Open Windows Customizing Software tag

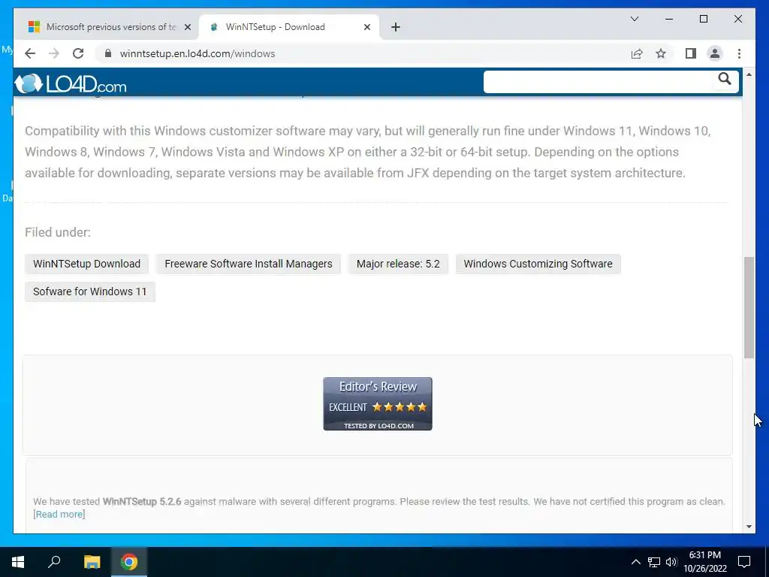click(x=538, y=264)
